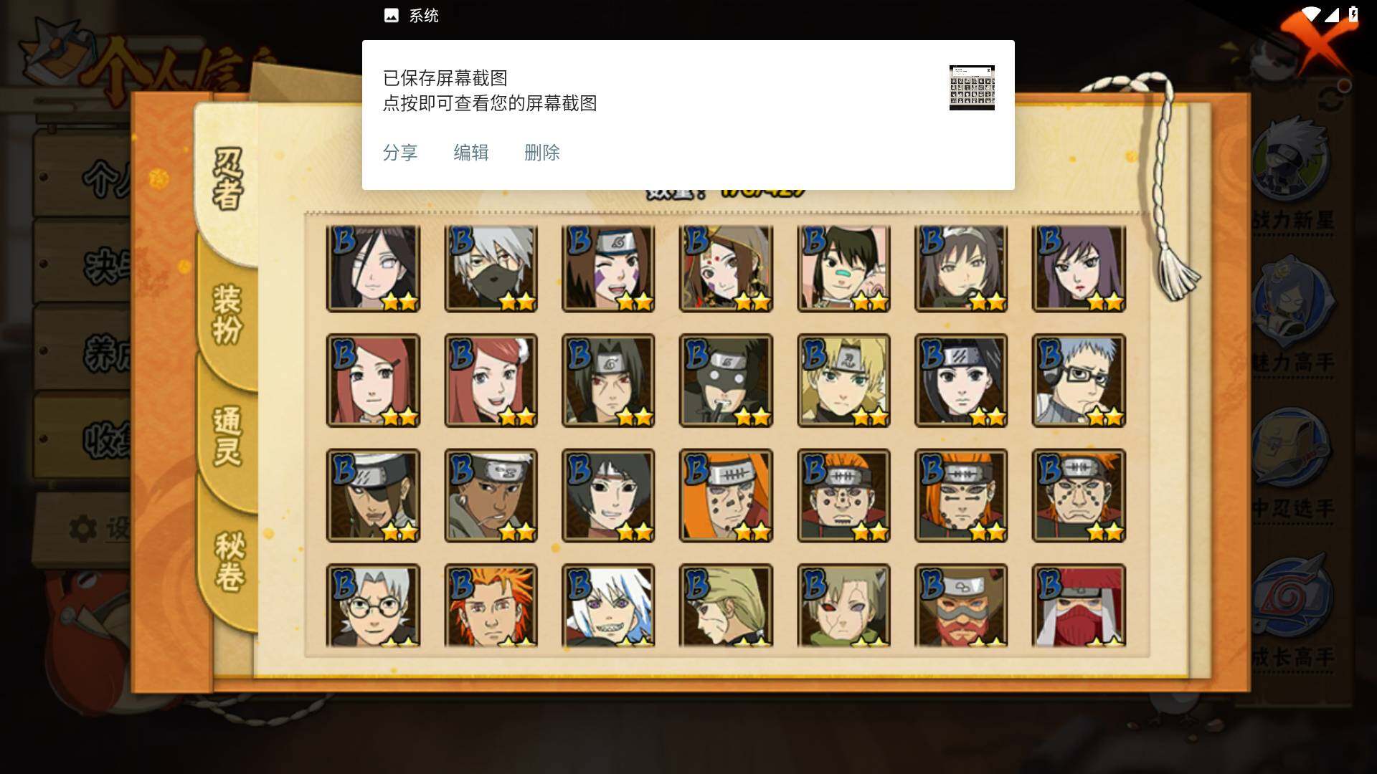Tap 分享 in screenshot notification
The height and width of the screenshot is (774, 1377).
[x=400, y=153]
